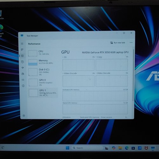The height and width of the screenshot is (159, 159).
Task: Go to the Processes page icon
Action: [22, 50]
